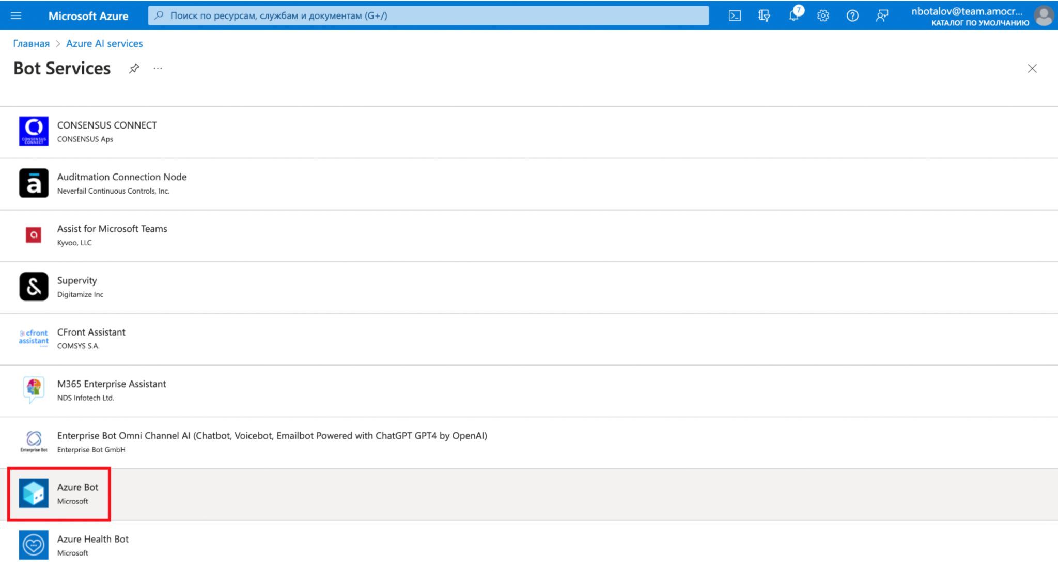This screenshot has width=1058, height=571.
Task: Click the Enterprise Bot logo icon
Action: (34, 441)
